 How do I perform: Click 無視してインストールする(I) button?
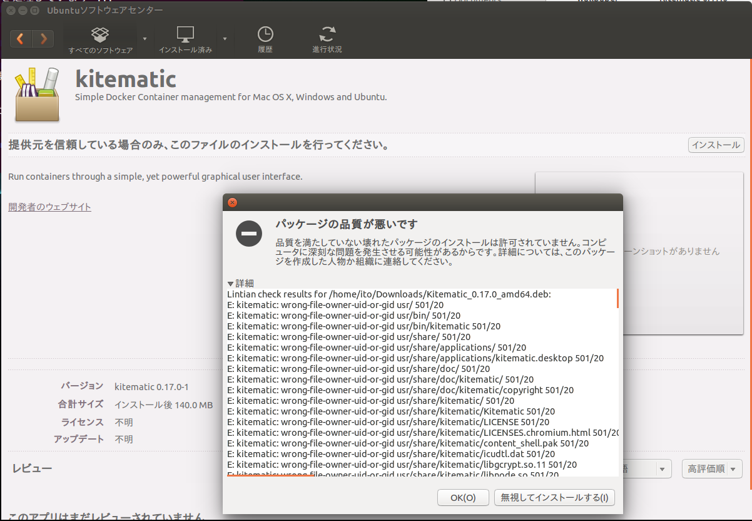pyautogui.click(x=556, y=497)
